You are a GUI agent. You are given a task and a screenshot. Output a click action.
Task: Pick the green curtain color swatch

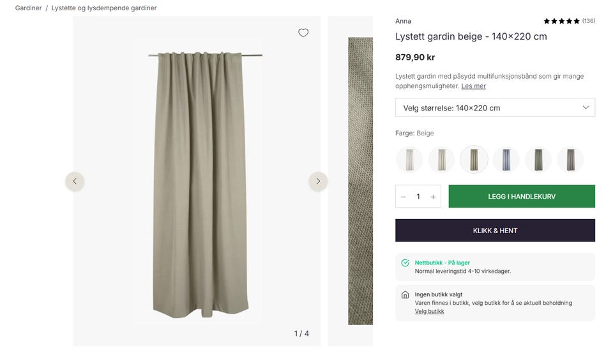coord(538,160)
